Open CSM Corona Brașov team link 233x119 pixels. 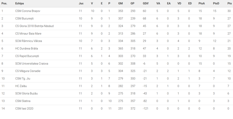(x=28, y=11)
